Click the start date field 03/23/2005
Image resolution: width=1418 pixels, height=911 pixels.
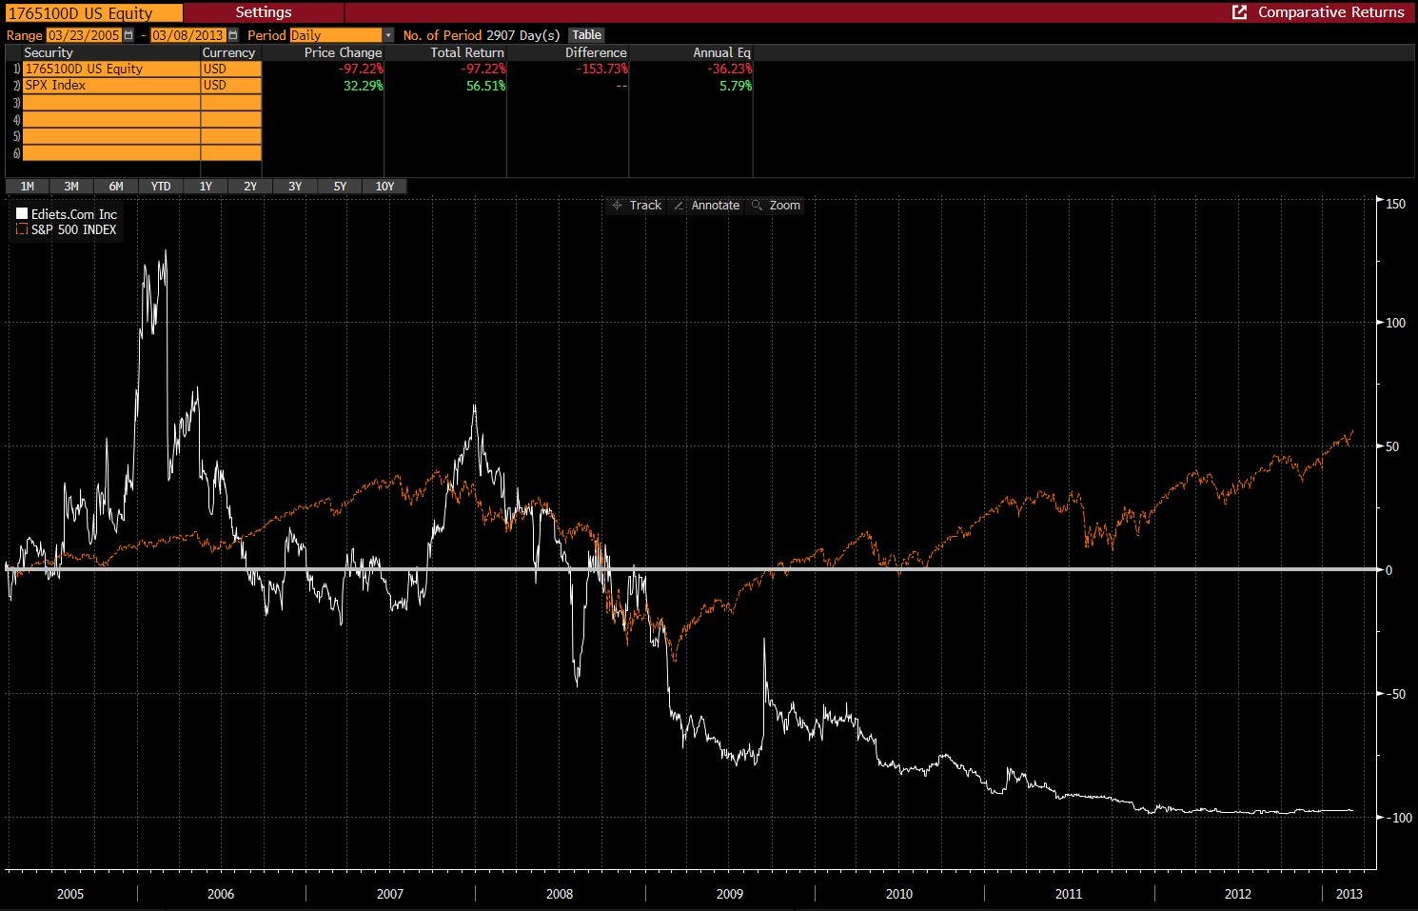pyautogui.click(x=85, y=35)
